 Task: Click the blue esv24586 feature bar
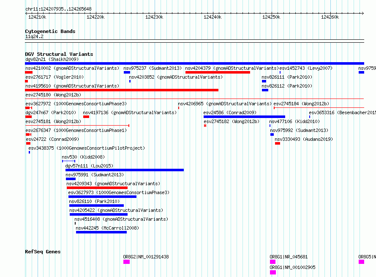click(x=244, y=117)
